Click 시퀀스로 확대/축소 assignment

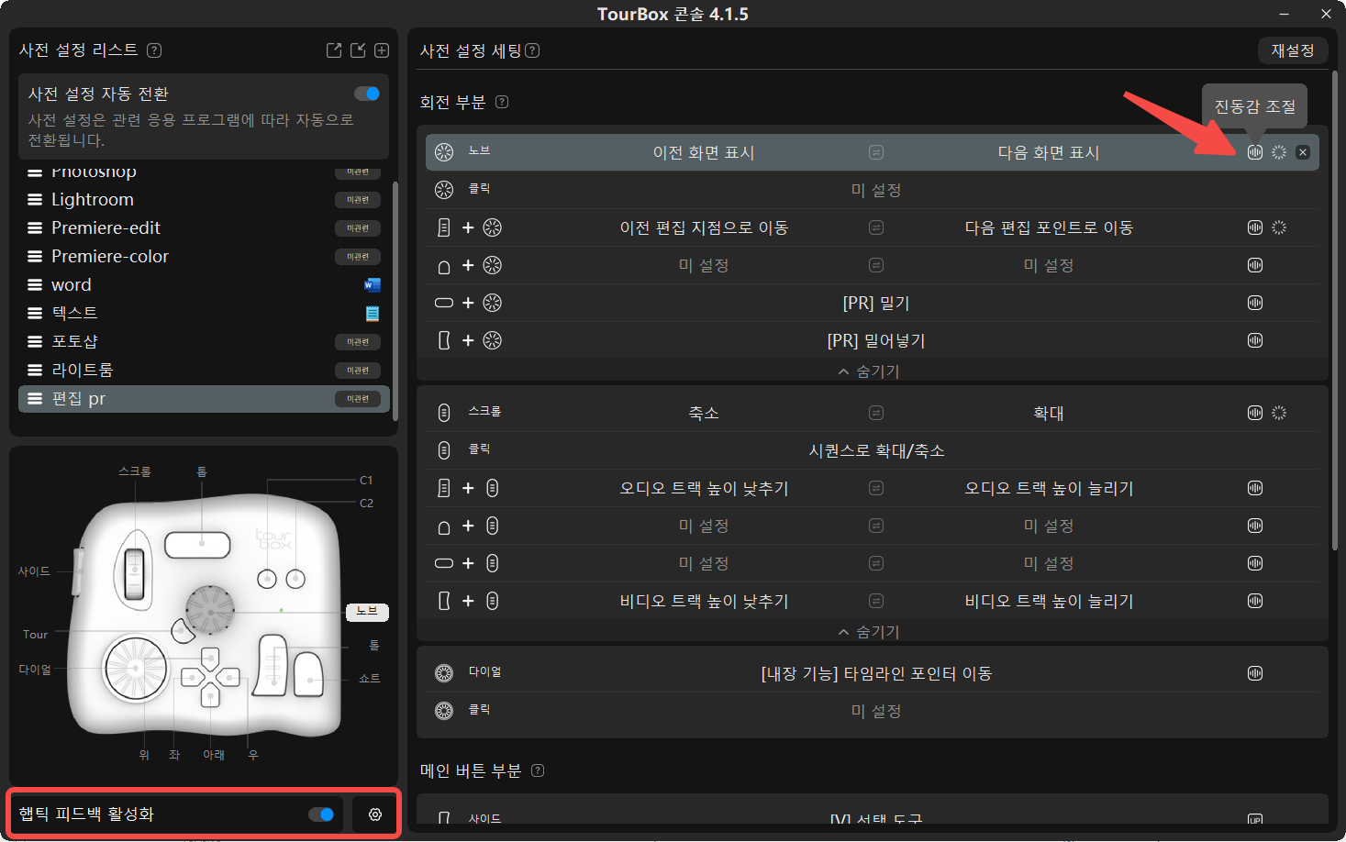(x=876, y=450)
